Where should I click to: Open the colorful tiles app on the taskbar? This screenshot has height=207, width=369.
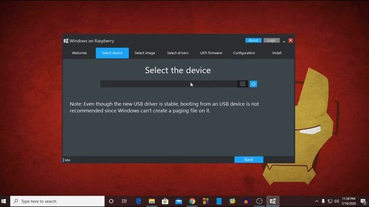click(x=206, y=201)
